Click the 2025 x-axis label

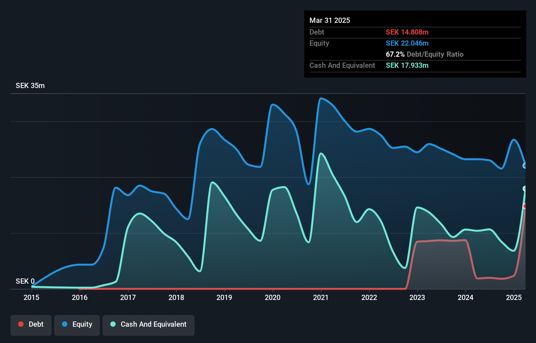(x=514, y=297)
